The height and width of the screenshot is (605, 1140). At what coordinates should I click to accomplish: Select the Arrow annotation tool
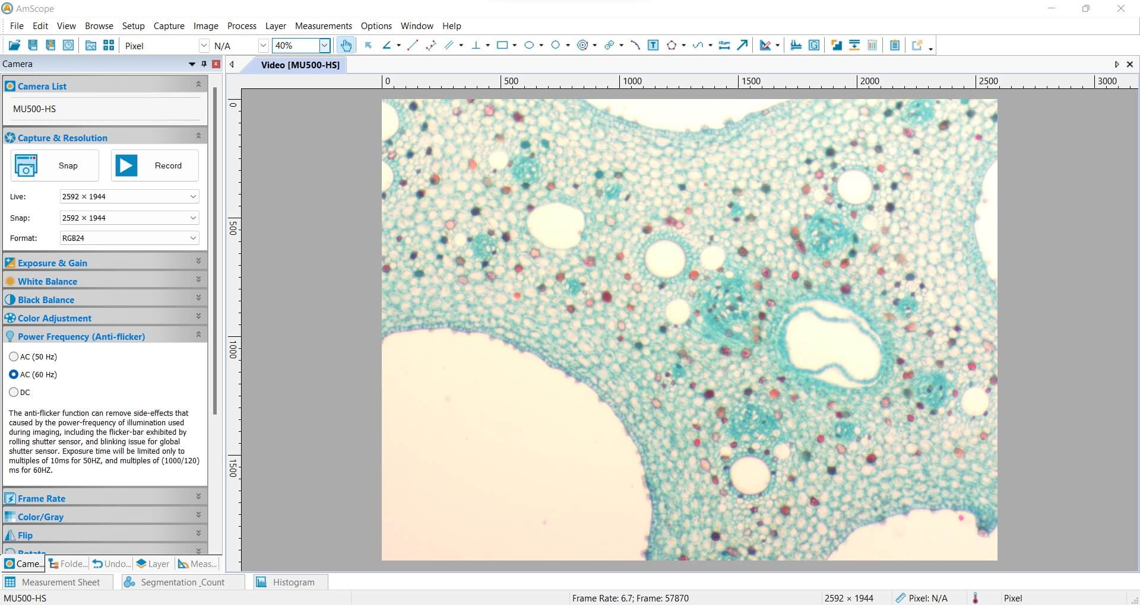pyautogui.click(x=742, y=45)
